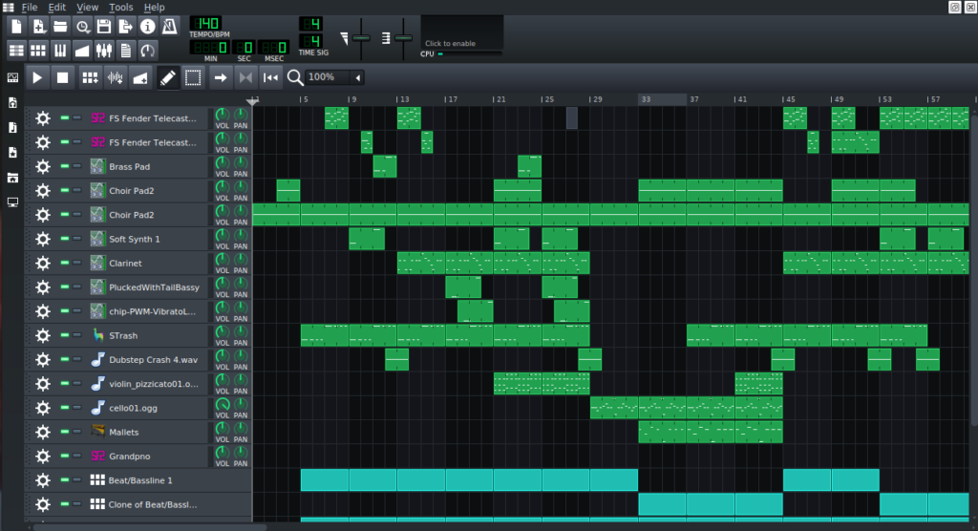The width and height of the screenshot is (978, 531).
Task: Open gear menu for Beat/Bassline 1 track
Action: tap(42, 480)
